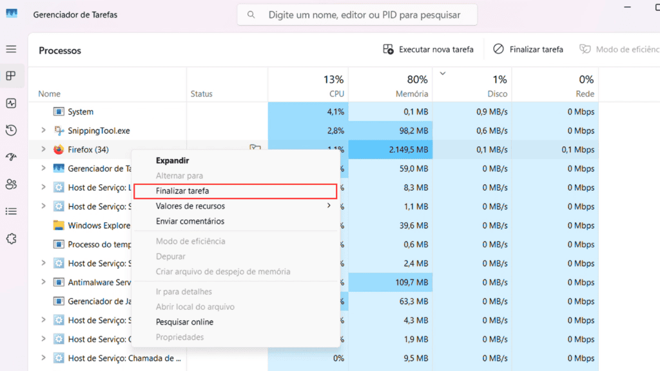The width and height of the screenshot is (660, 371).
Task: Open the Startup apps sidebar icon
Action: click(x=12, y=157)
